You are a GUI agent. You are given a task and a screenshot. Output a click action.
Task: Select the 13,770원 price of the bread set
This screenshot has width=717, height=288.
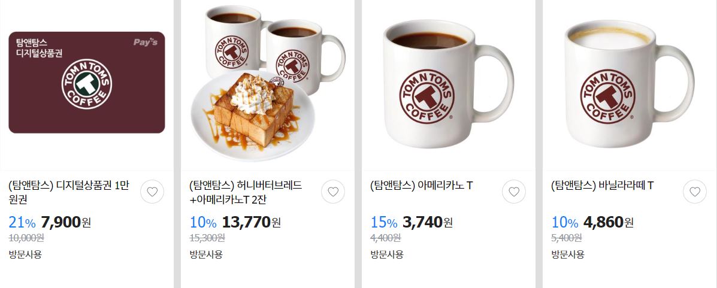251,222
